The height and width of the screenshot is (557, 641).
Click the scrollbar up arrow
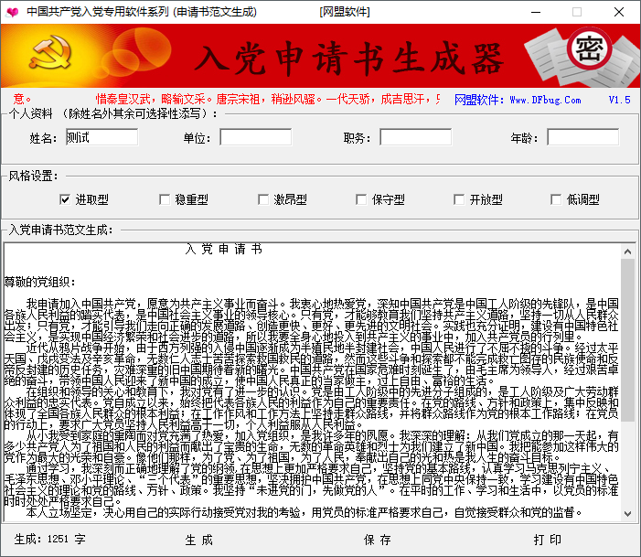627,252
